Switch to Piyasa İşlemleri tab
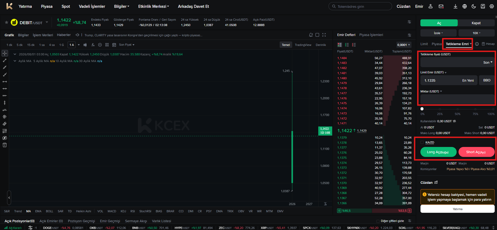This screenshot has width=497, height=230. coord(371,35)
